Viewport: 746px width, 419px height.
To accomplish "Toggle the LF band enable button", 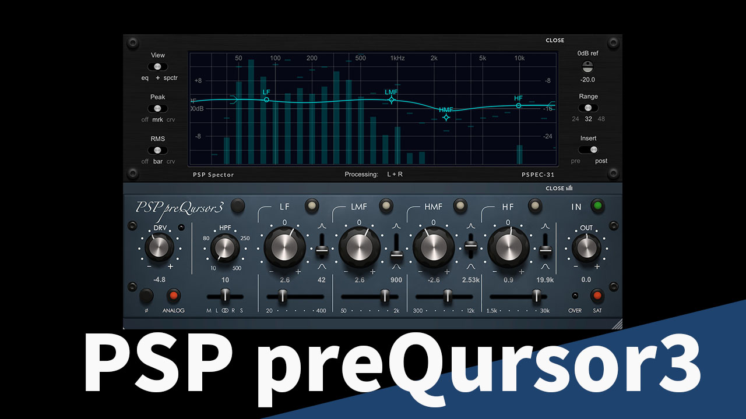I will [312, 205].
